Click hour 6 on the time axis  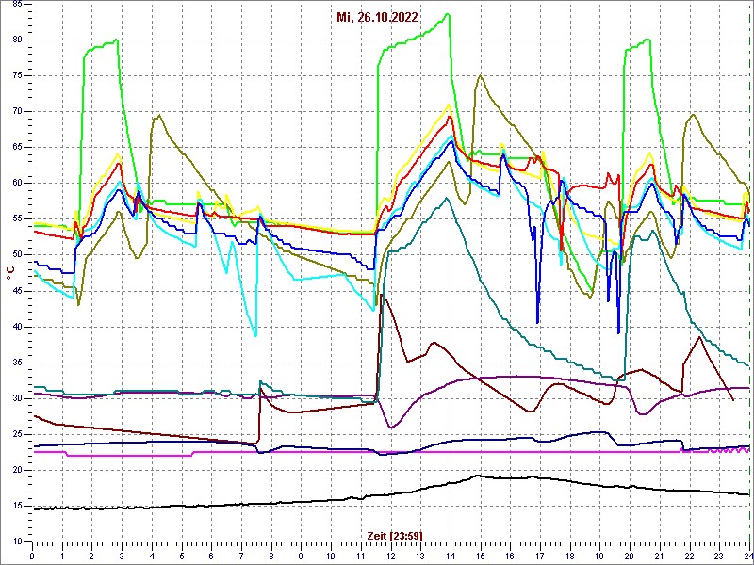click(211, 556)
